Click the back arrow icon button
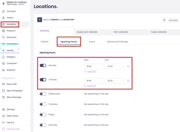 39,20
